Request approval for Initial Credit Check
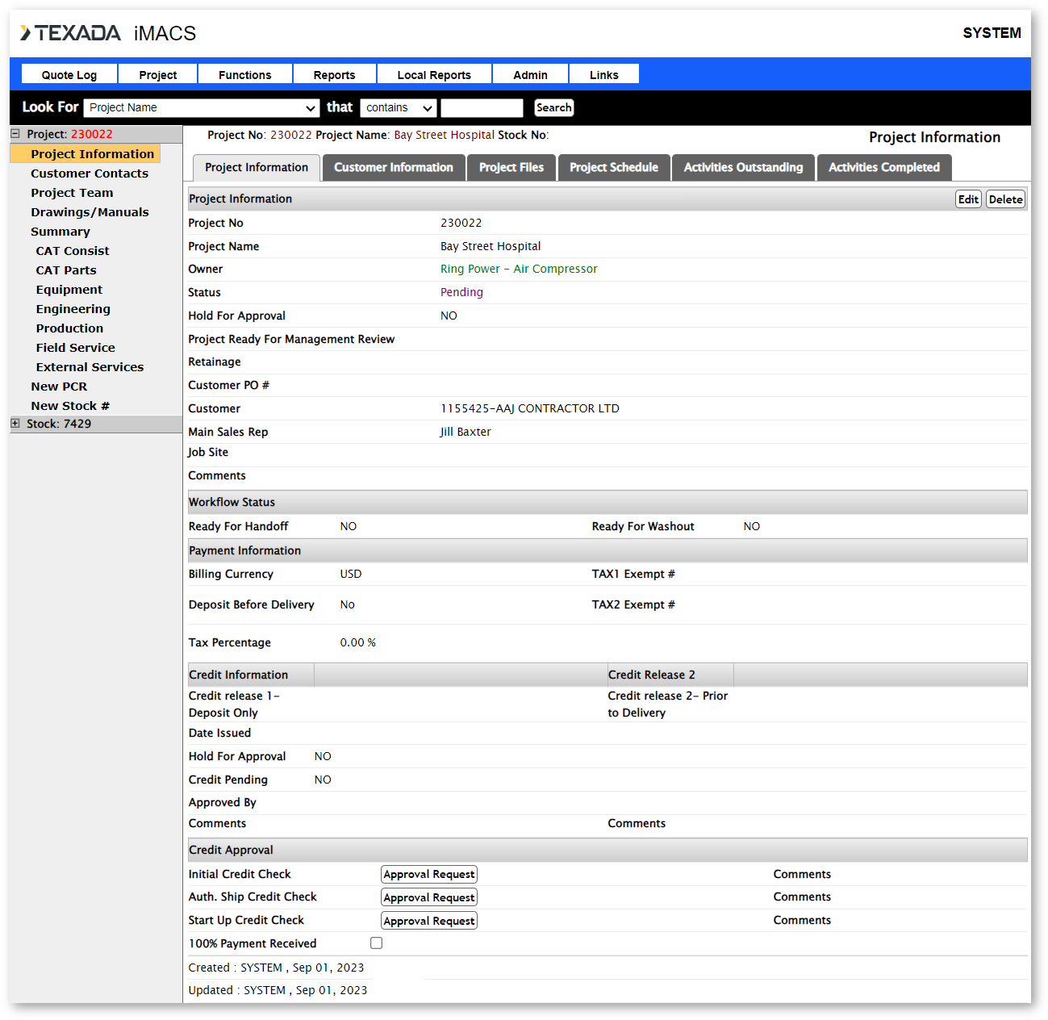1048x1020 pixels. point(429,875)
